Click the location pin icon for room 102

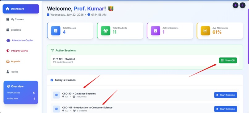click(63, 111)
